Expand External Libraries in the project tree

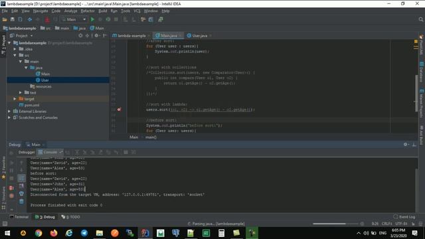pos(9,112)
